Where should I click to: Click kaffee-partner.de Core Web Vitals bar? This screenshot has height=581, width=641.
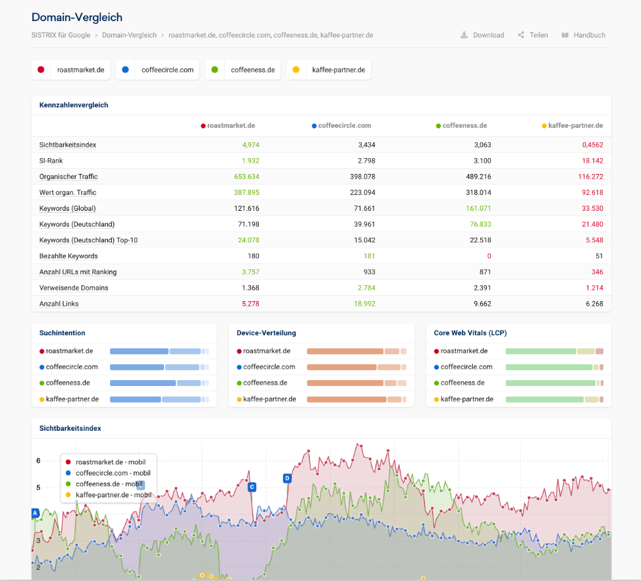(x=554, y=399)
